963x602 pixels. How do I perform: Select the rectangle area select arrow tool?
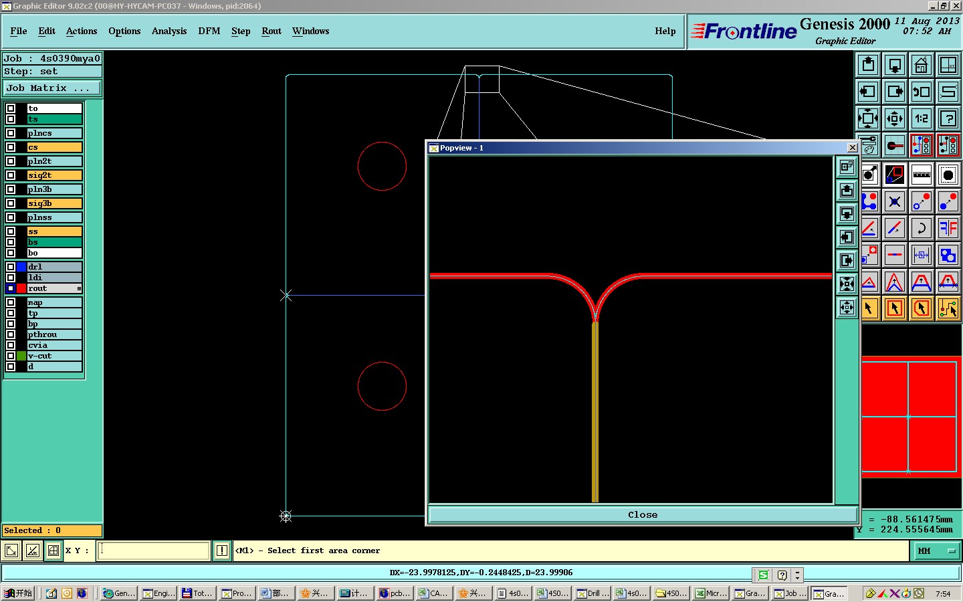(895, 308)
